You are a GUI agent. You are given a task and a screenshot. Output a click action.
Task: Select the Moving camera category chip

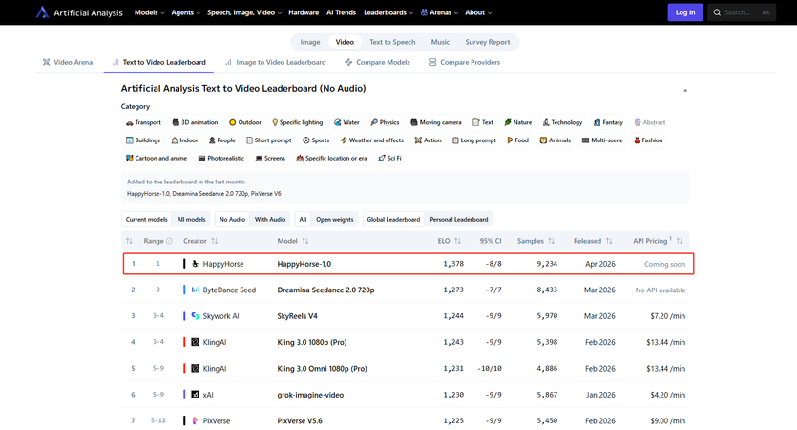coord(436,122)
